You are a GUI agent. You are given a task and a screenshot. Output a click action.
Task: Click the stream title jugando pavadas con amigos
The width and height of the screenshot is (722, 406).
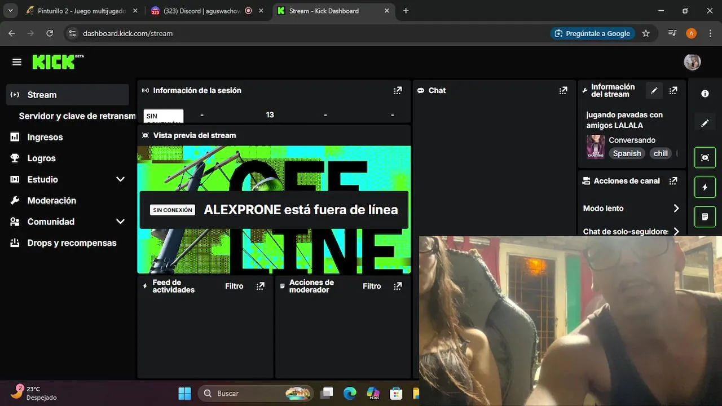[624, 120]
